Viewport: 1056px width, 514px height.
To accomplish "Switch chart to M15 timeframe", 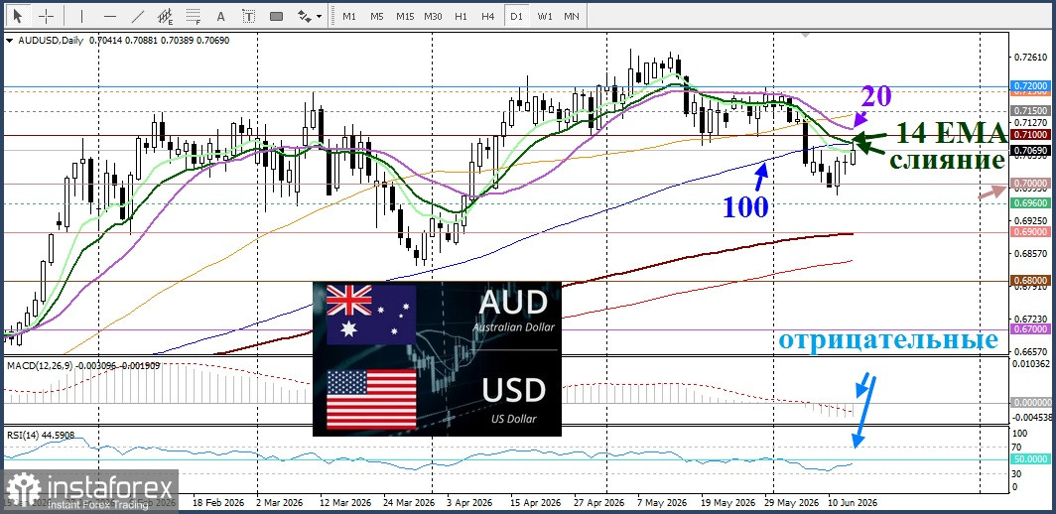I will (x=405, y=16).
